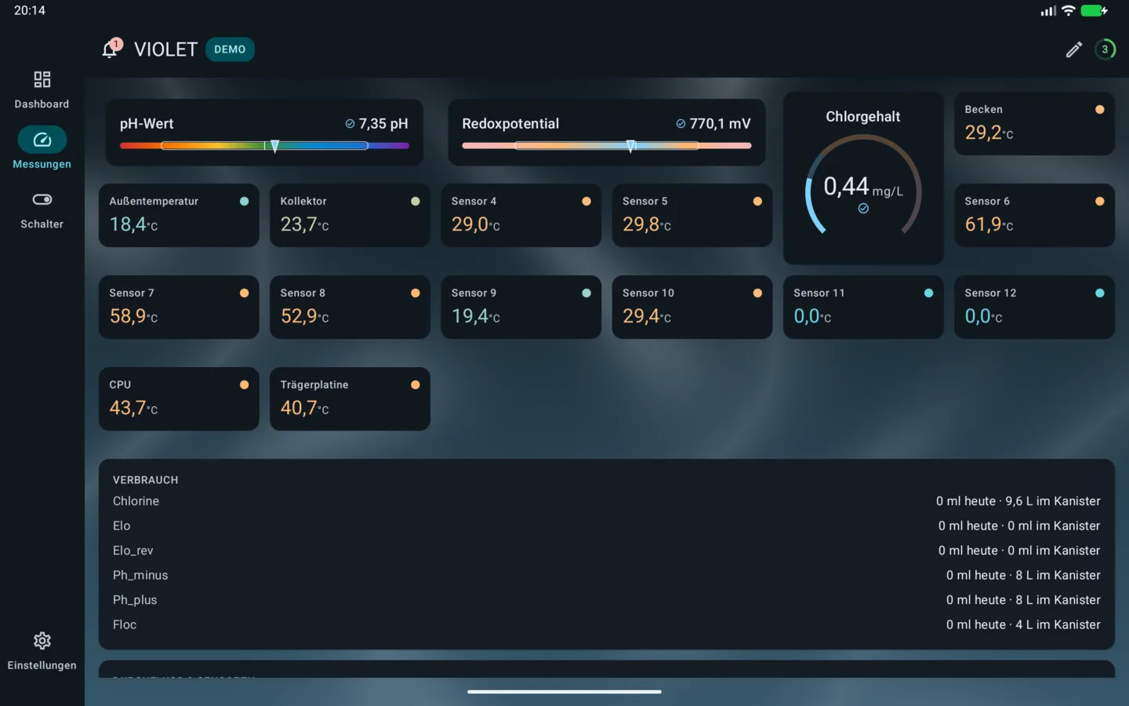
Task: Click the pH-Wert color scale marker
Action: [274, 146]
